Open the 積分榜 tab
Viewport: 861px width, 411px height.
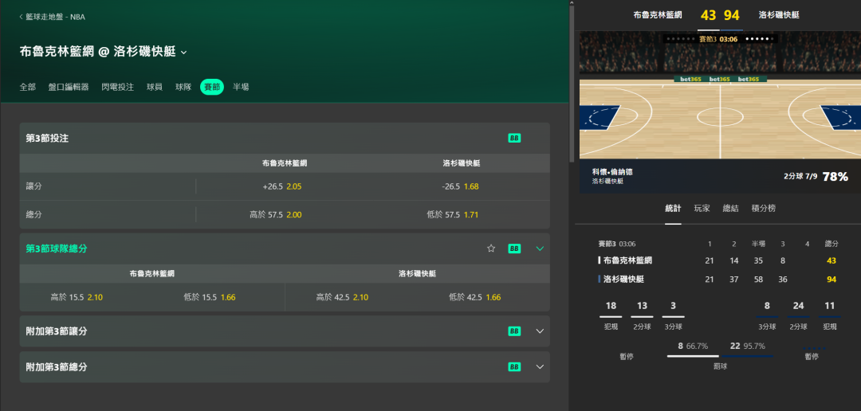click(764, 209)
